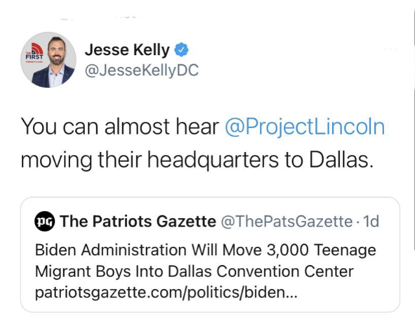
Task: Click the black PG Patriots Gazette avatar
Action: pos(45,221)
